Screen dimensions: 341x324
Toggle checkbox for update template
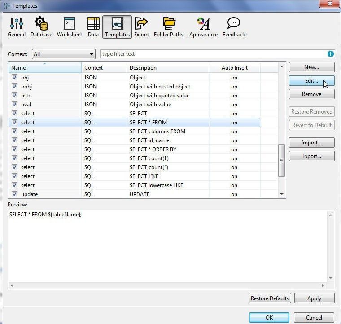pyautogui.click(x=14, y=194)
